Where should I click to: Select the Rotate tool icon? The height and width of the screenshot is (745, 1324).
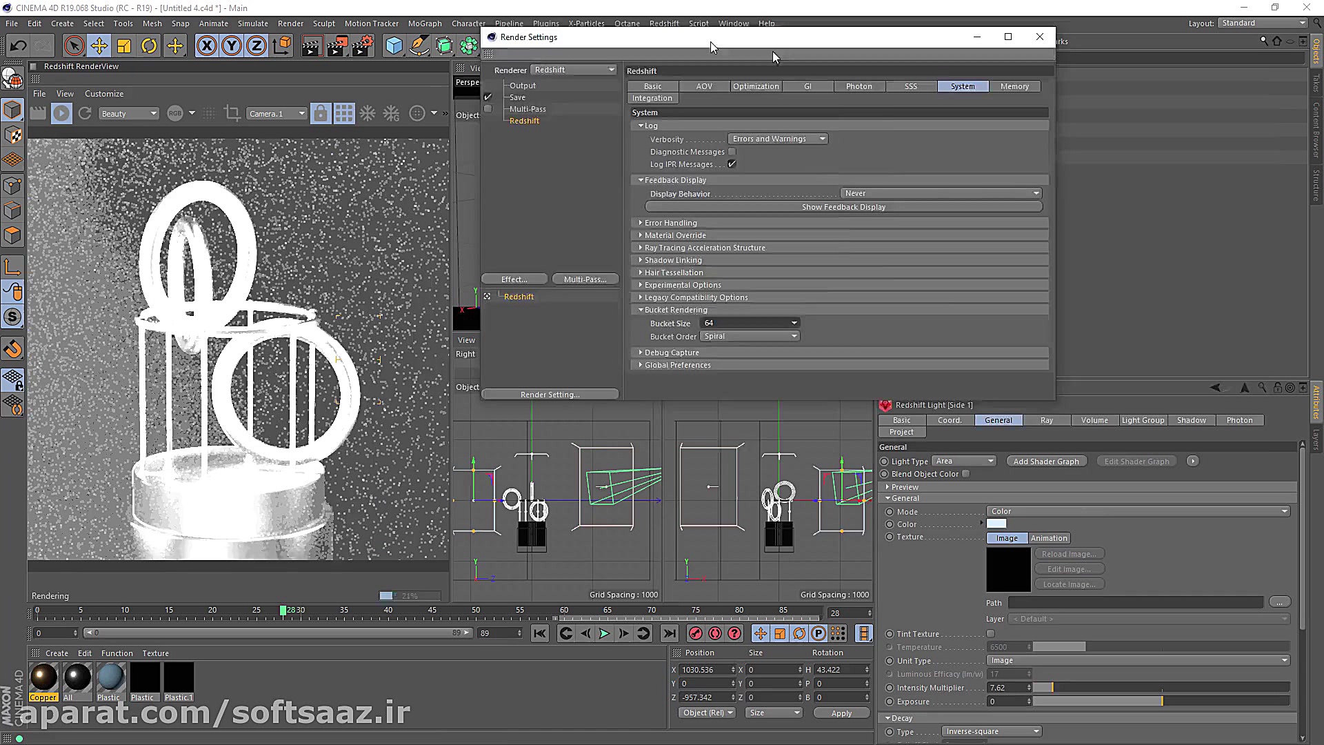[149, 46]
